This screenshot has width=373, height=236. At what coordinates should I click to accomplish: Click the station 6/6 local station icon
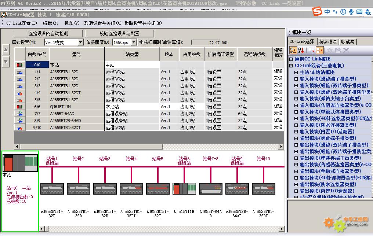point(19,107)
